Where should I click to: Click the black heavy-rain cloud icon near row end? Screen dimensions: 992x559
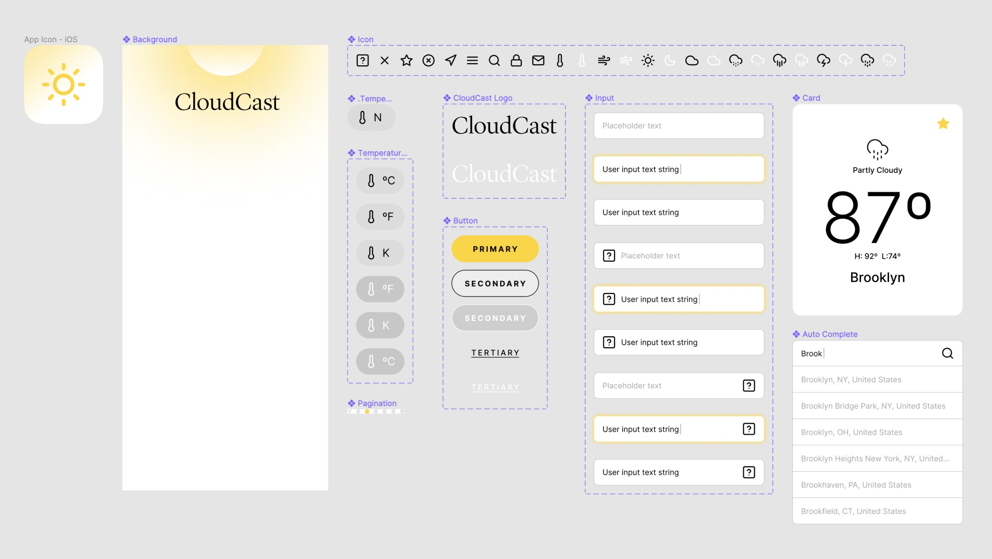[x=867, y=61]
